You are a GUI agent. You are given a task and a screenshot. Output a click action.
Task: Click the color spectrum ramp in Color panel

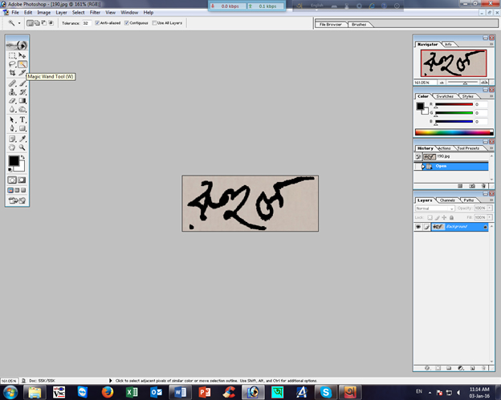click(x=454, y=132)
